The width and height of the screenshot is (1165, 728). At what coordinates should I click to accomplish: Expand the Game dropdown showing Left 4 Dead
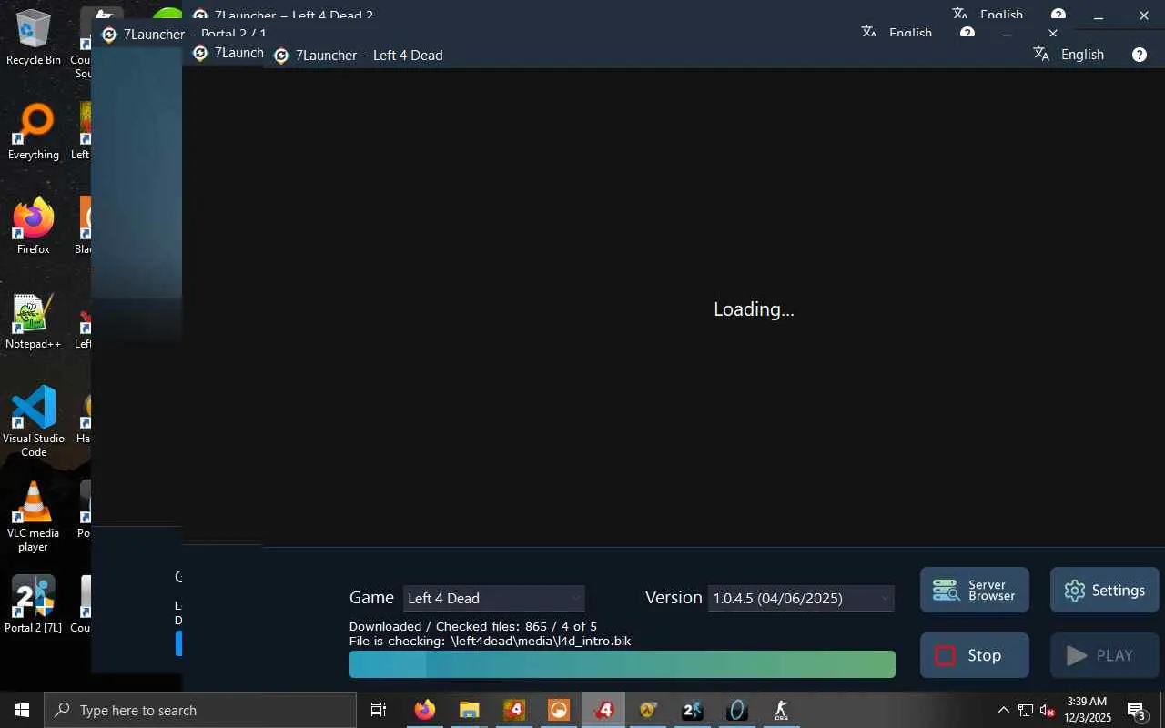coord(494,598)
